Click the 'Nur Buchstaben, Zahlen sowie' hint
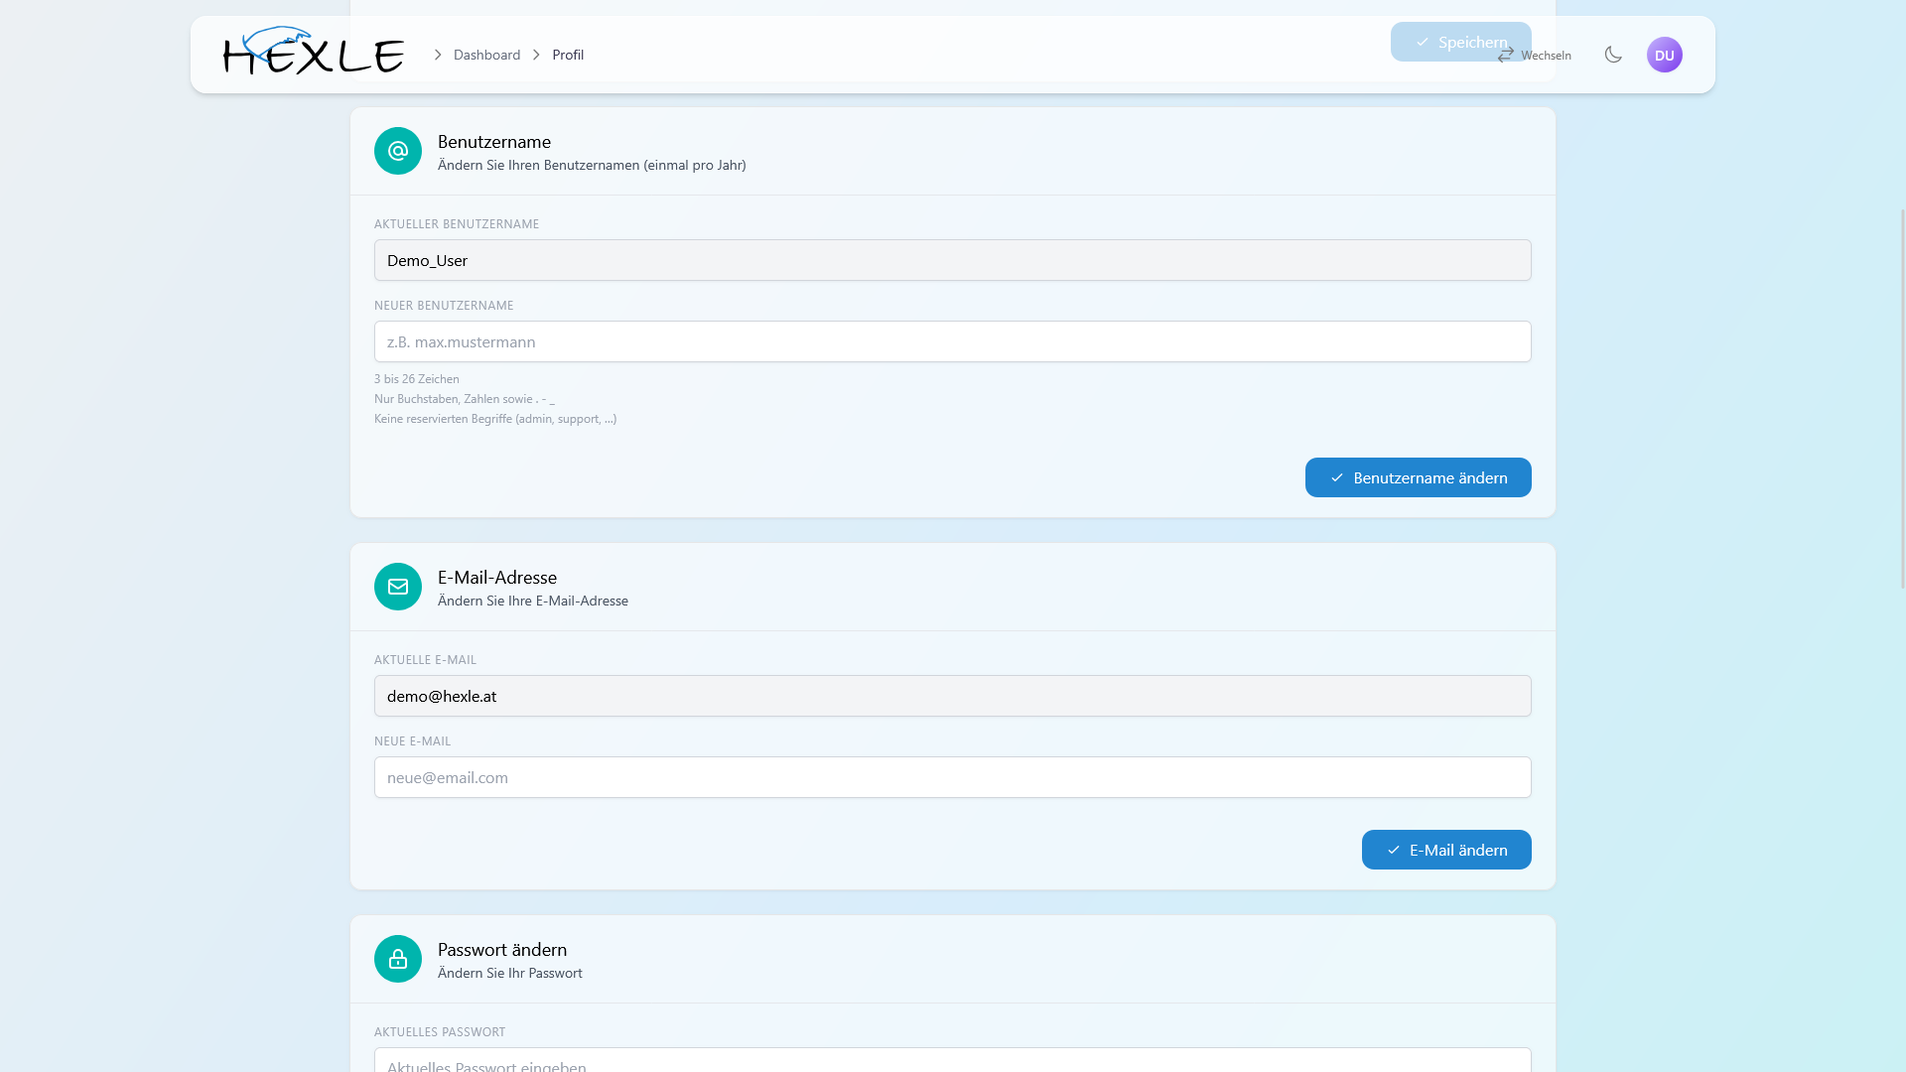1906x1072 pixels. click(x=464, y=399)
